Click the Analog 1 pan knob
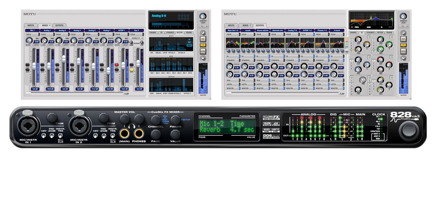The image size is (435, 201). [x=44, y=40]
